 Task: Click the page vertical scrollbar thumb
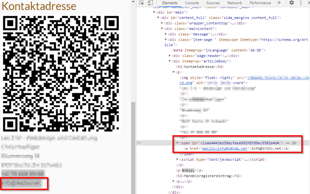133,148
